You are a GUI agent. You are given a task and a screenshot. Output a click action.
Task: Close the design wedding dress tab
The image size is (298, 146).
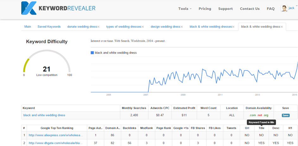[x=182, y=27]
